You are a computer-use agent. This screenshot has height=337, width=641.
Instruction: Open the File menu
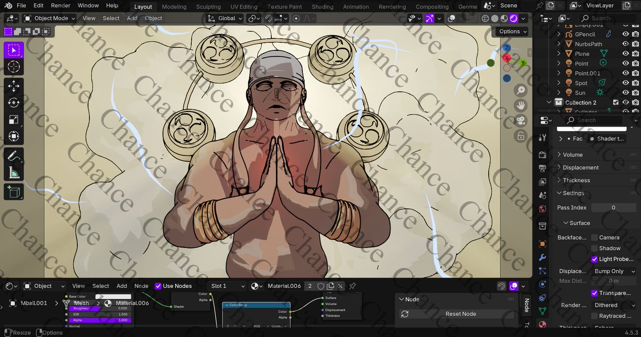21,5
